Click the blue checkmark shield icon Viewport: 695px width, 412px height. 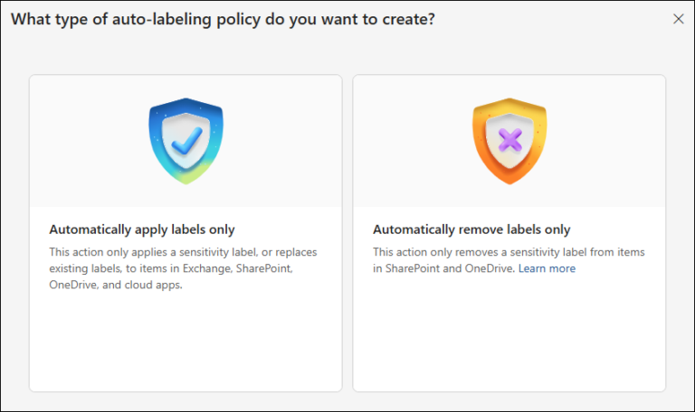point(186,141)
